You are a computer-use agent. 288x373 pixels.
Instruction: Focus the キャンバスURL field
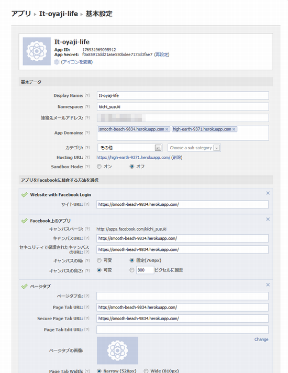[x=182, y=238]
